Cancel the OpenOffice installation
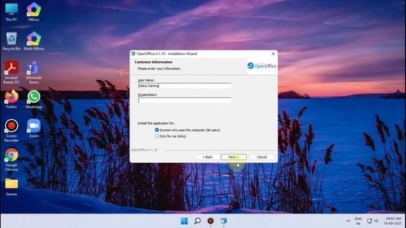This screenshot has width=406, height=228. point(261,157)
